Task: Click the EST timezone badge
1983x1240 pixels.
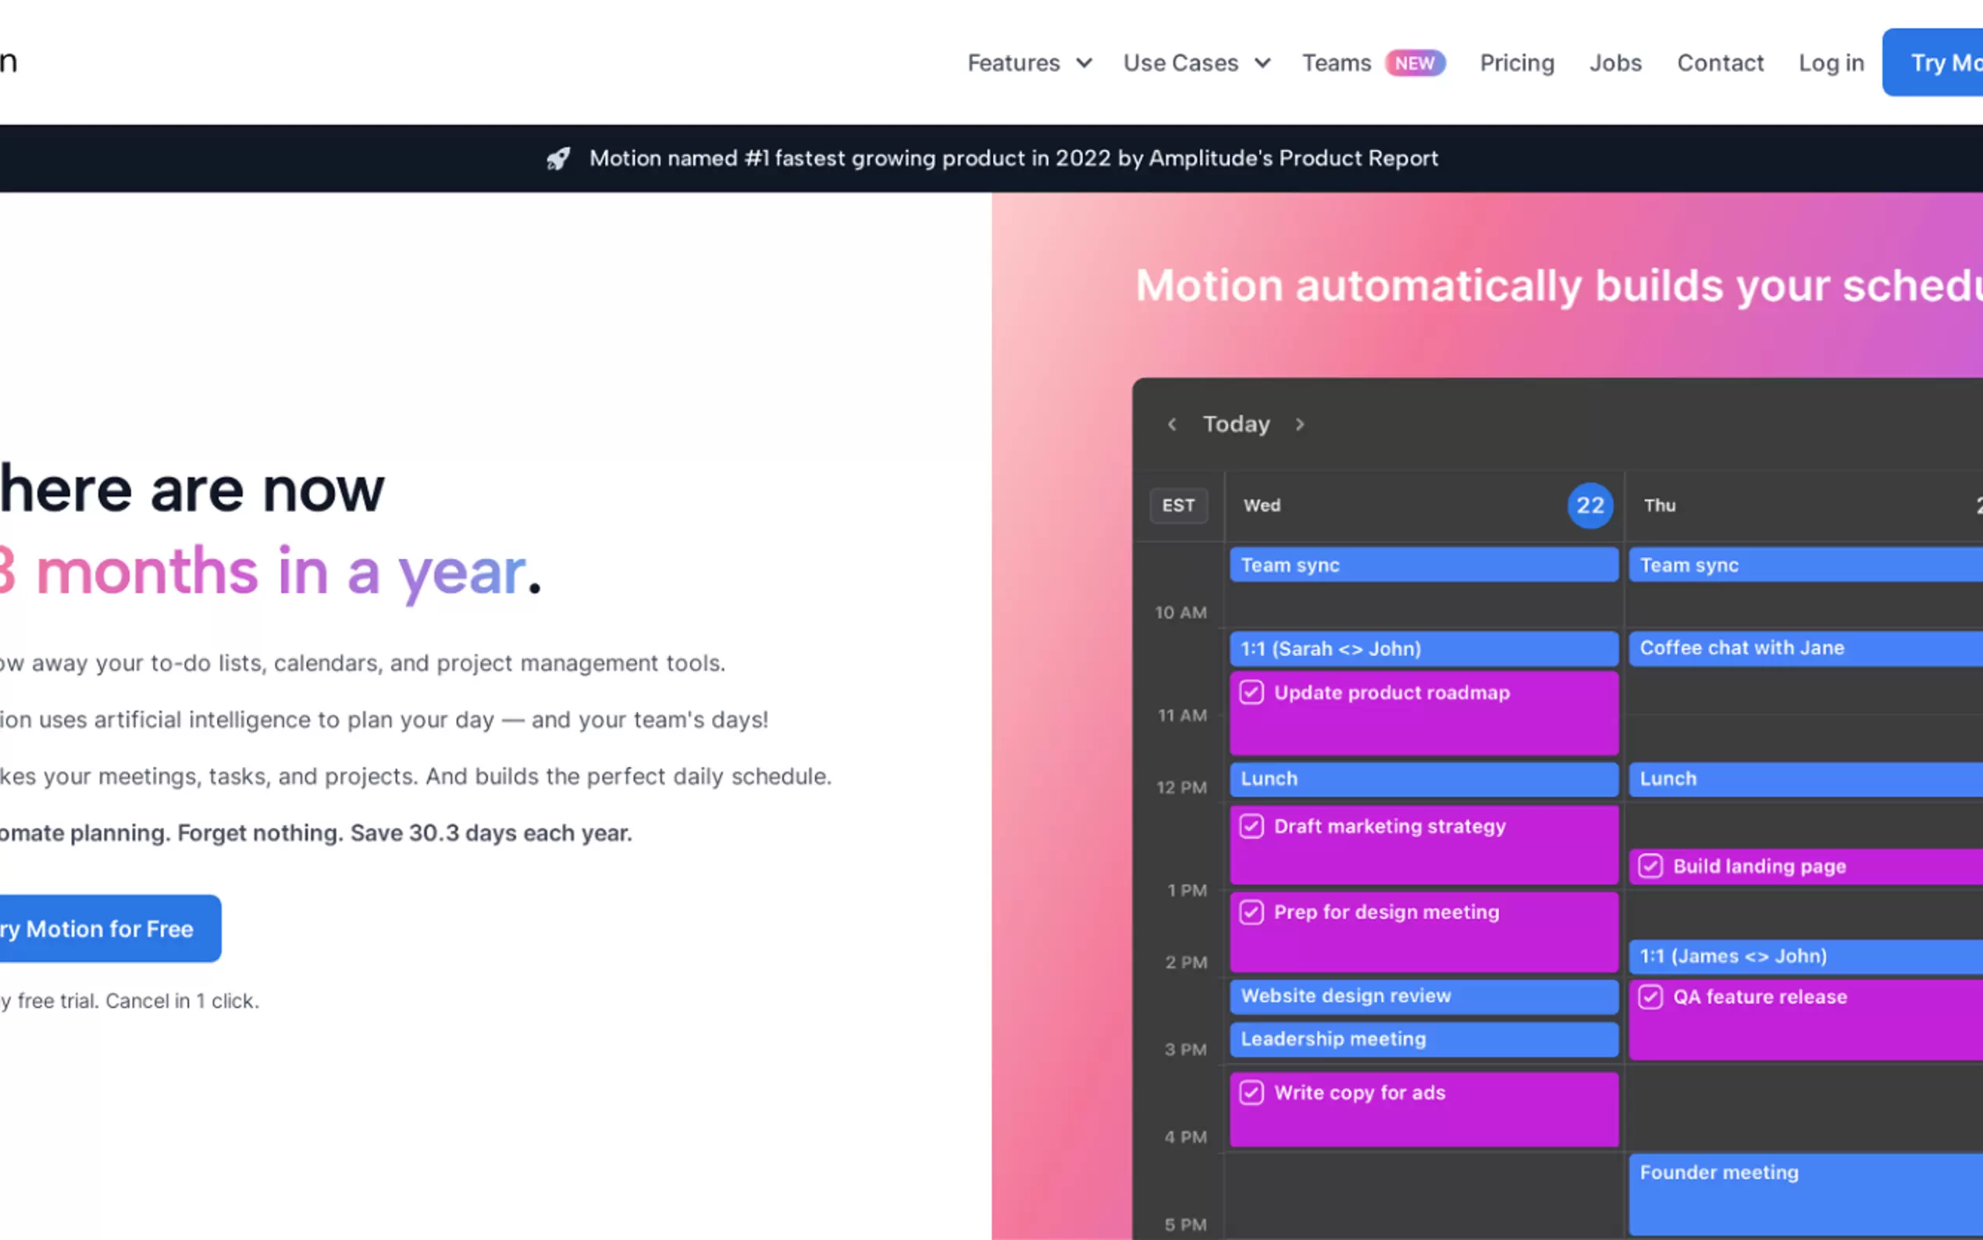Action: [x=1178, y=505]
